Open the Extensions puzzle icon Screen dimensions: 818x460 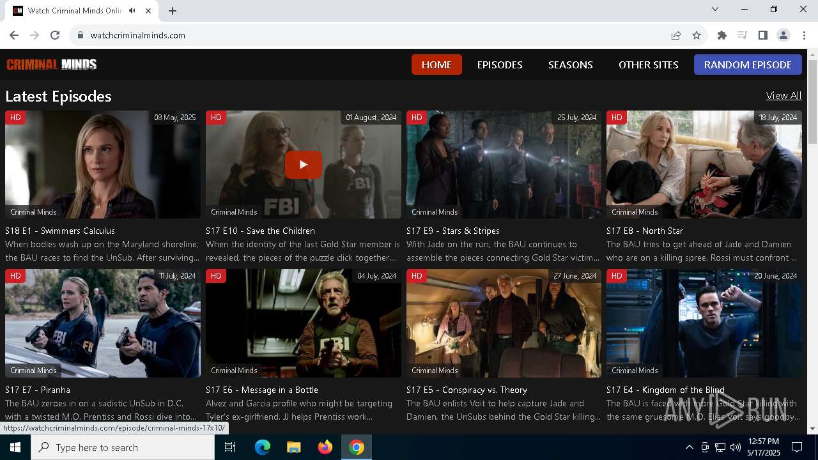(x=722, y=35)
